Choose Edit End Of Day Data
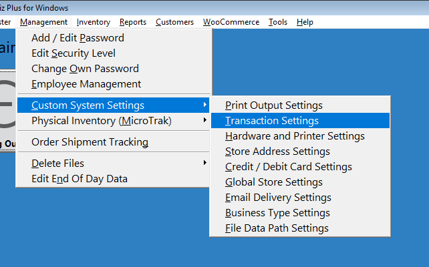Image resolution: width=429 pixels, height=267 pixels. tap(114, 179)
